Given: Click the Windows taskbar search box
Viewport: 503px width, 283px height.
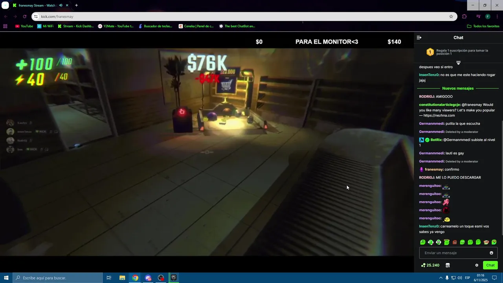Looking at the screenshot, I should coord(57,278).
